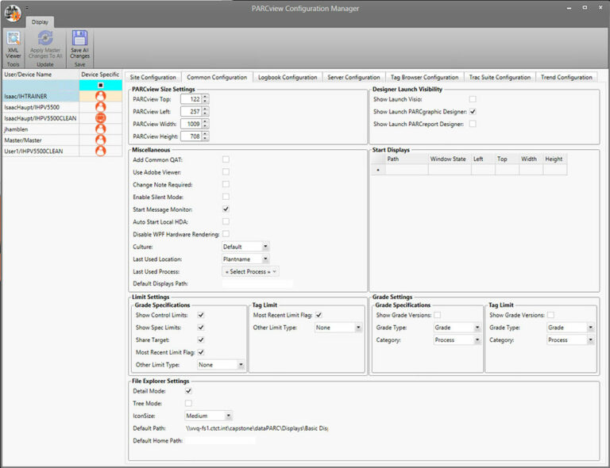
Task: Select the User1/IHPV5500CLEAN row name
Action: (33, 151)
